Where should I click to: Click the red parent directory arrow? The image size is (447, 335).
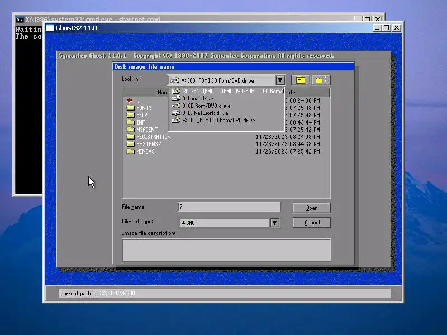130,100
